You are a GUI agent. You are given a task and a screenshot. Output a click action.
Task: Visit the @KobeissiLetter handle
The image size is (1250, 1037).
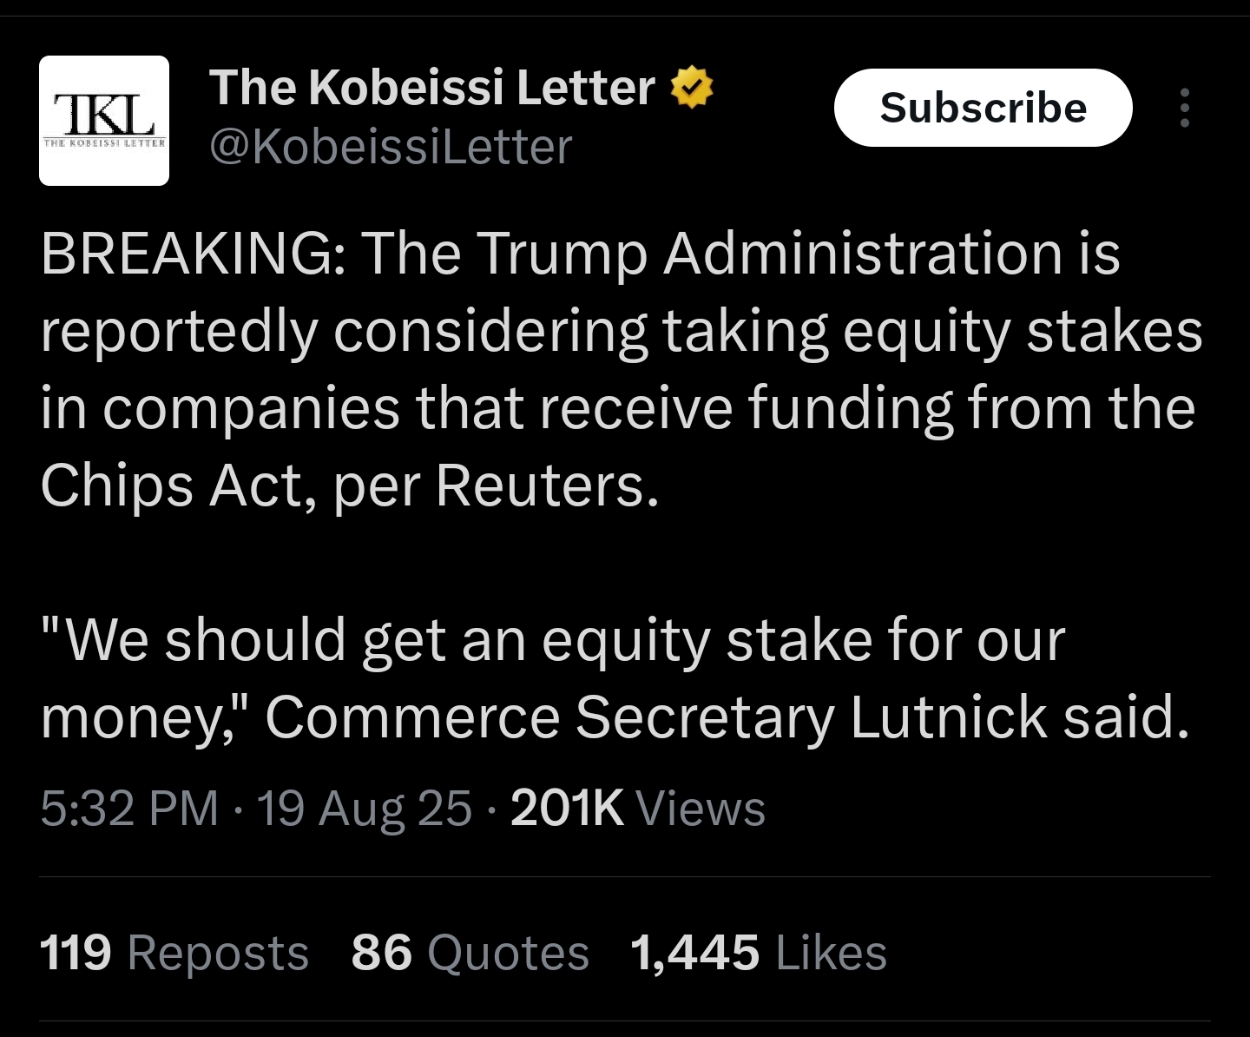tap(391, 147)
